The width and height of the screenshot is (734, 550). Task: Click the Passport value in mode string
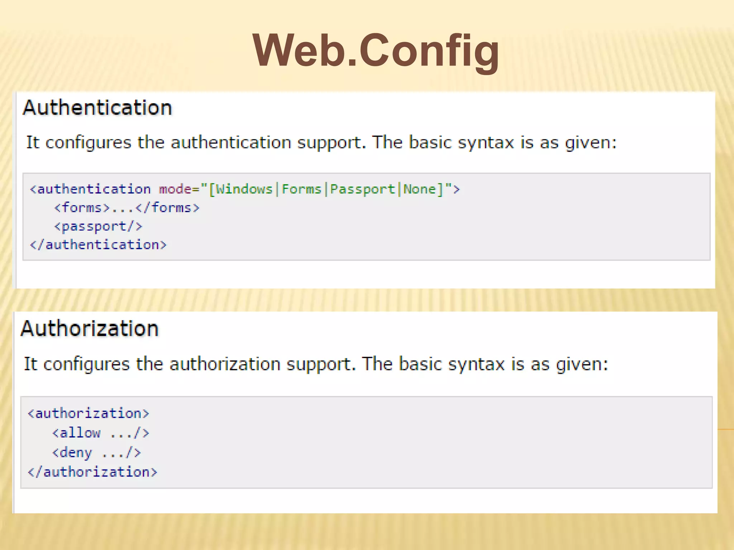click(362, 189)
